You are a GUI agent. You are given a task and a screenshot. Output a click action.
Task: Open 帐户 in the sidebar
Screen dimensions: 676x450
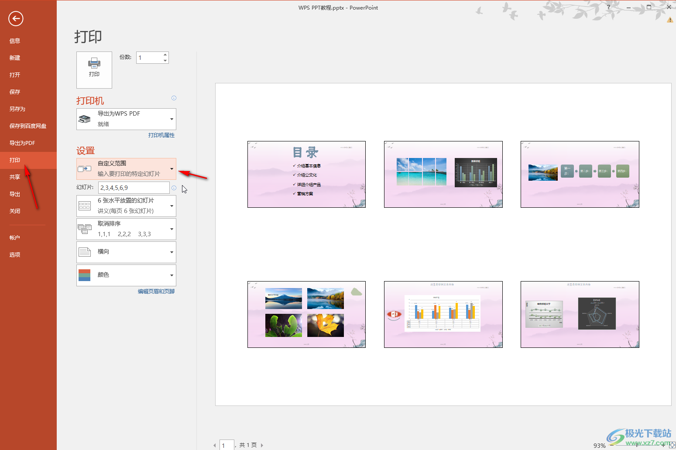point(28,237)
